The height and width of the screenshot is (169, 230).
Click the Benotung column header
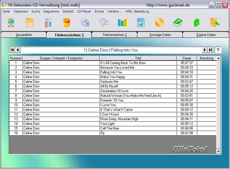tap(207, 58)
